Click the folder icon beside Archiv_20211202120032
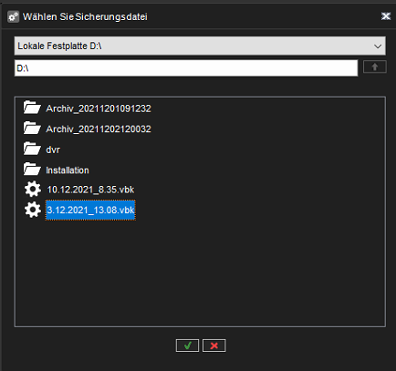 click(x=32, y=129)
